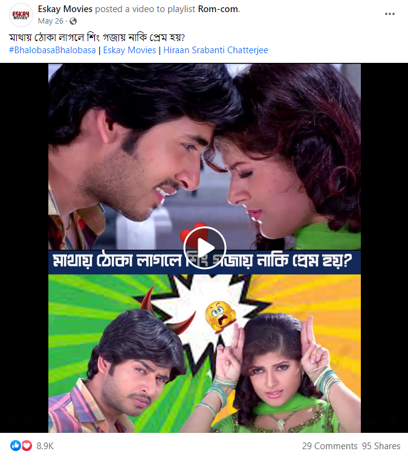Viewport: 408px width, 454px height.
Task: Click the May 26 post date
Action: 51,21
